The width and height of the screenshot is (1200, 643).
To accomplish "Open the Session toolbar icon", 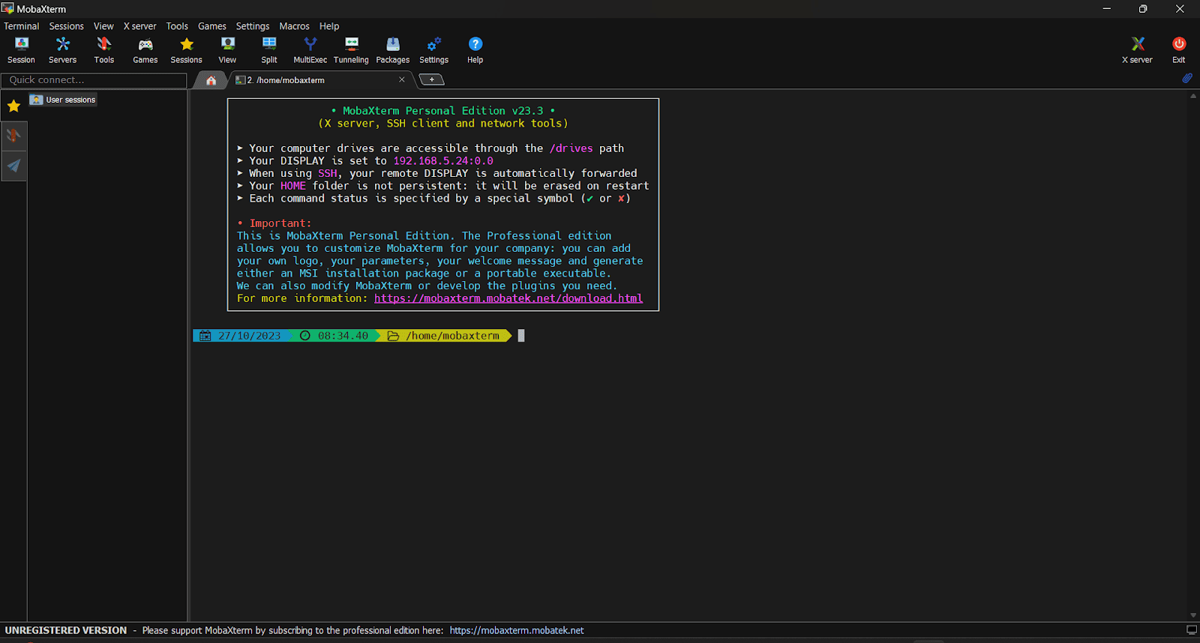I will [21, 50].
